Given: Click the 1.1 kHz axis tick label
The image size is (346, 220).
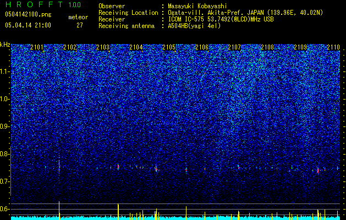Looking at the screenshot, I should click(4, 71).
